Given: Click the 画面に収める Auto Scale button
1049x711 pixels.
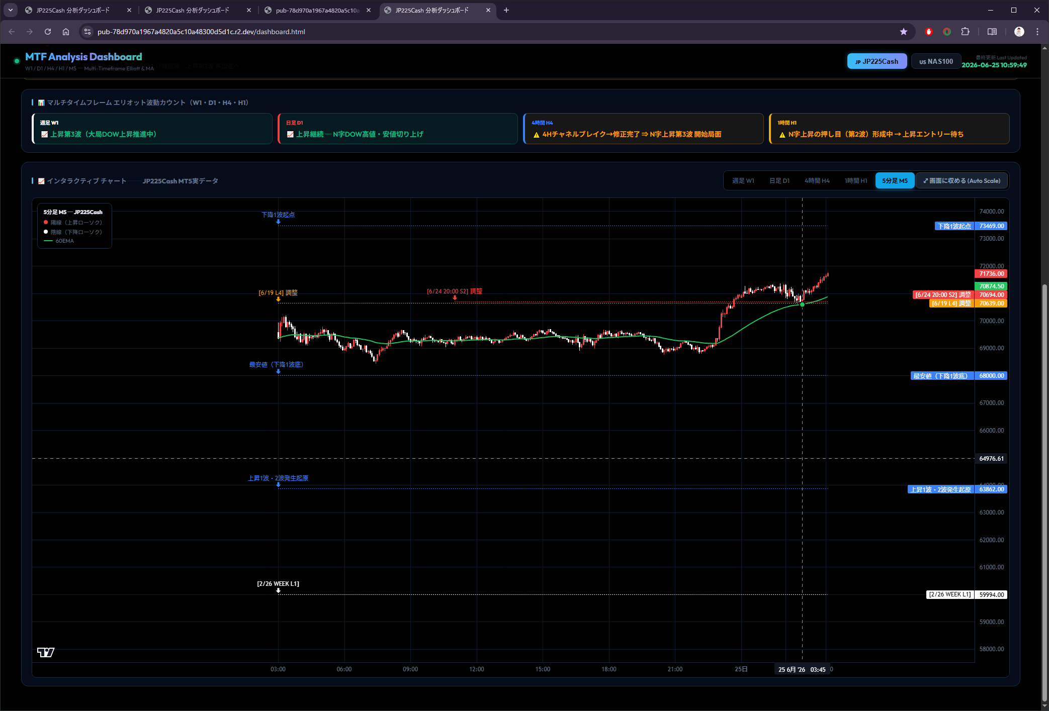Looking at the screenshot, I should [x=961, y=180].
